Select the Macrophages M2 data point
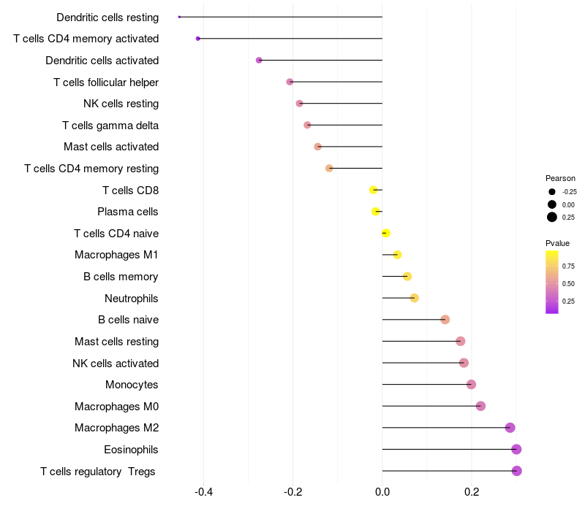Viewport: 585px width, 511px height. (x=510, y=428)
